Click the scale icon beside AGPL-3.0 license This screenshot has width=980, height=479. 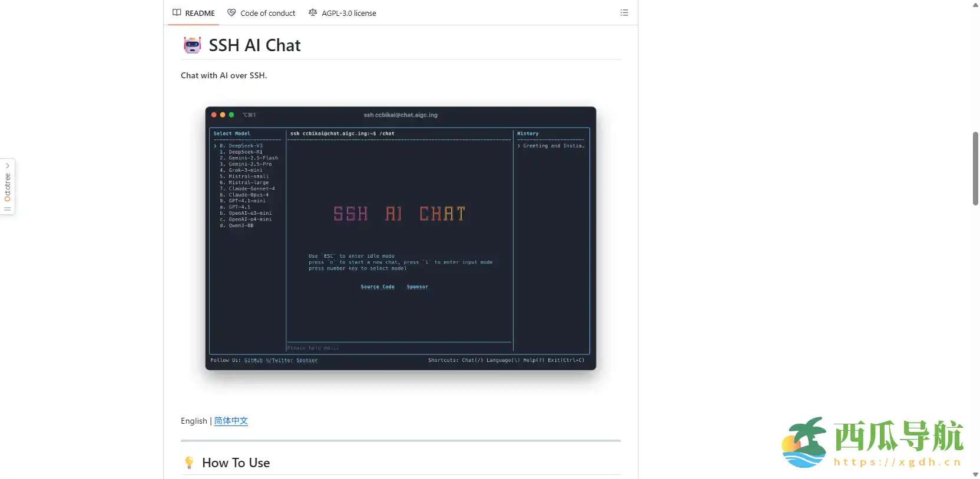(x=313, y=13)
